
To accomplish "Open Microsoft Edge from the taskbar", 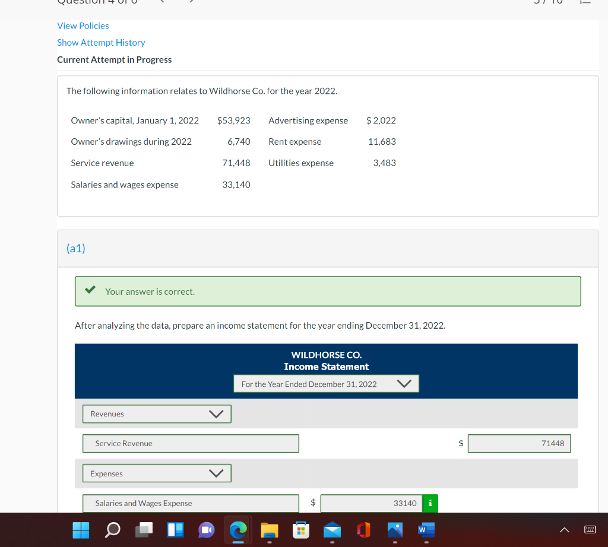I will [x=237, y=530].
